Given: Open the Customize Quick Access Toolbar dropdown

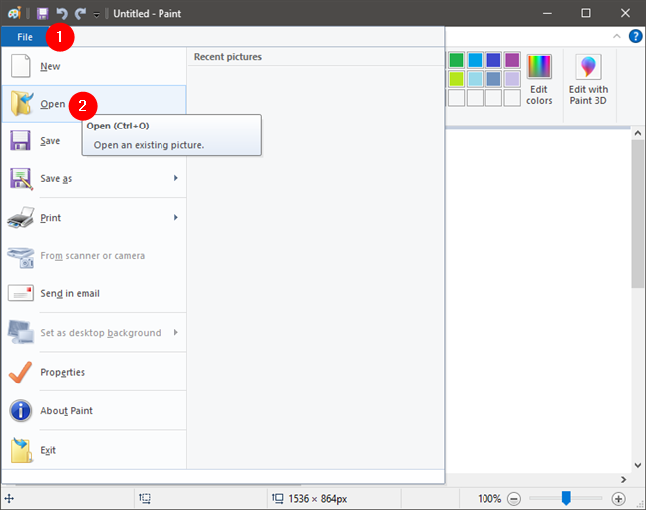Looking at the screenshot, I should (x=96, y=15).
